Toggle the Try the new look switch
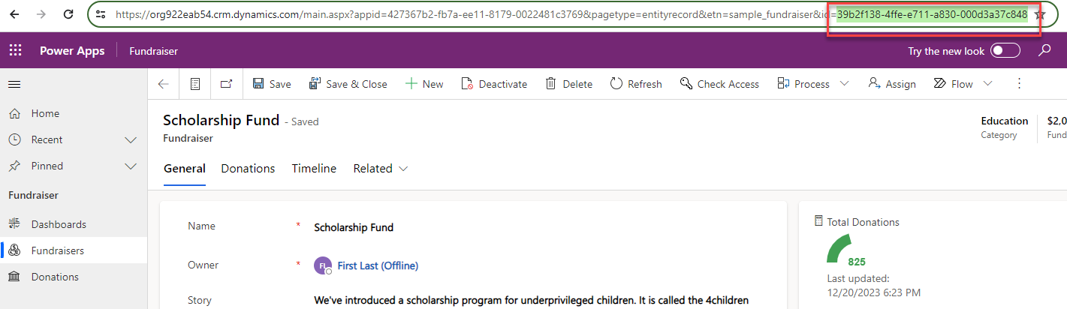Viewport: 1067px width, 309px height. [1005, 51]
